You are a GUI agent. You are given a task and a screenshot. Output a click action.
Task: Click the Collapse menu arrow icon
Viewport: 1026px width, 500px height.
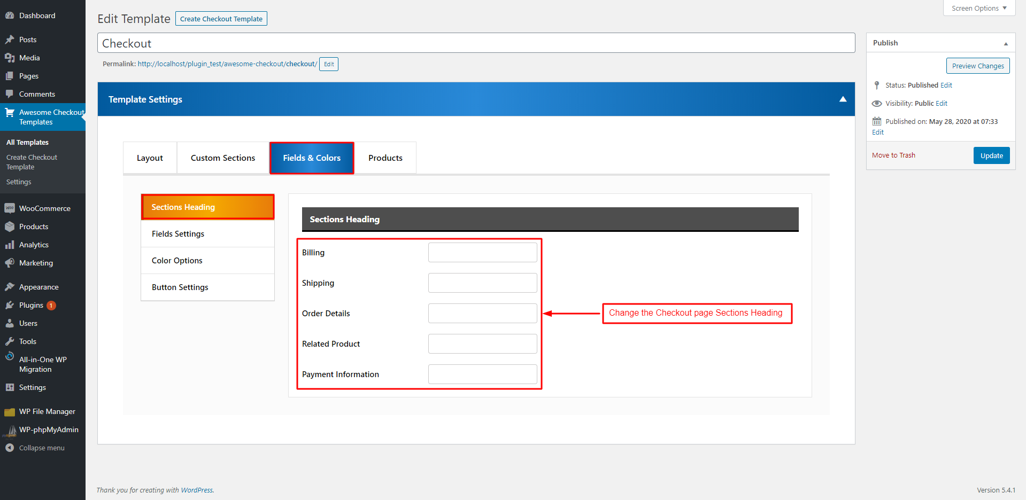click(x=10, y=448)
